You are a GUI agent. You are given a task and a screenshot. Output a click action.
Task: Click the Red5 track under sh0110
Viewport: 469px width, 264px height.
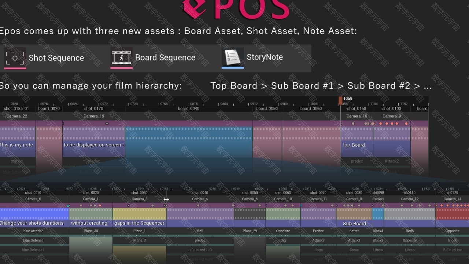[x=410, y=231]
